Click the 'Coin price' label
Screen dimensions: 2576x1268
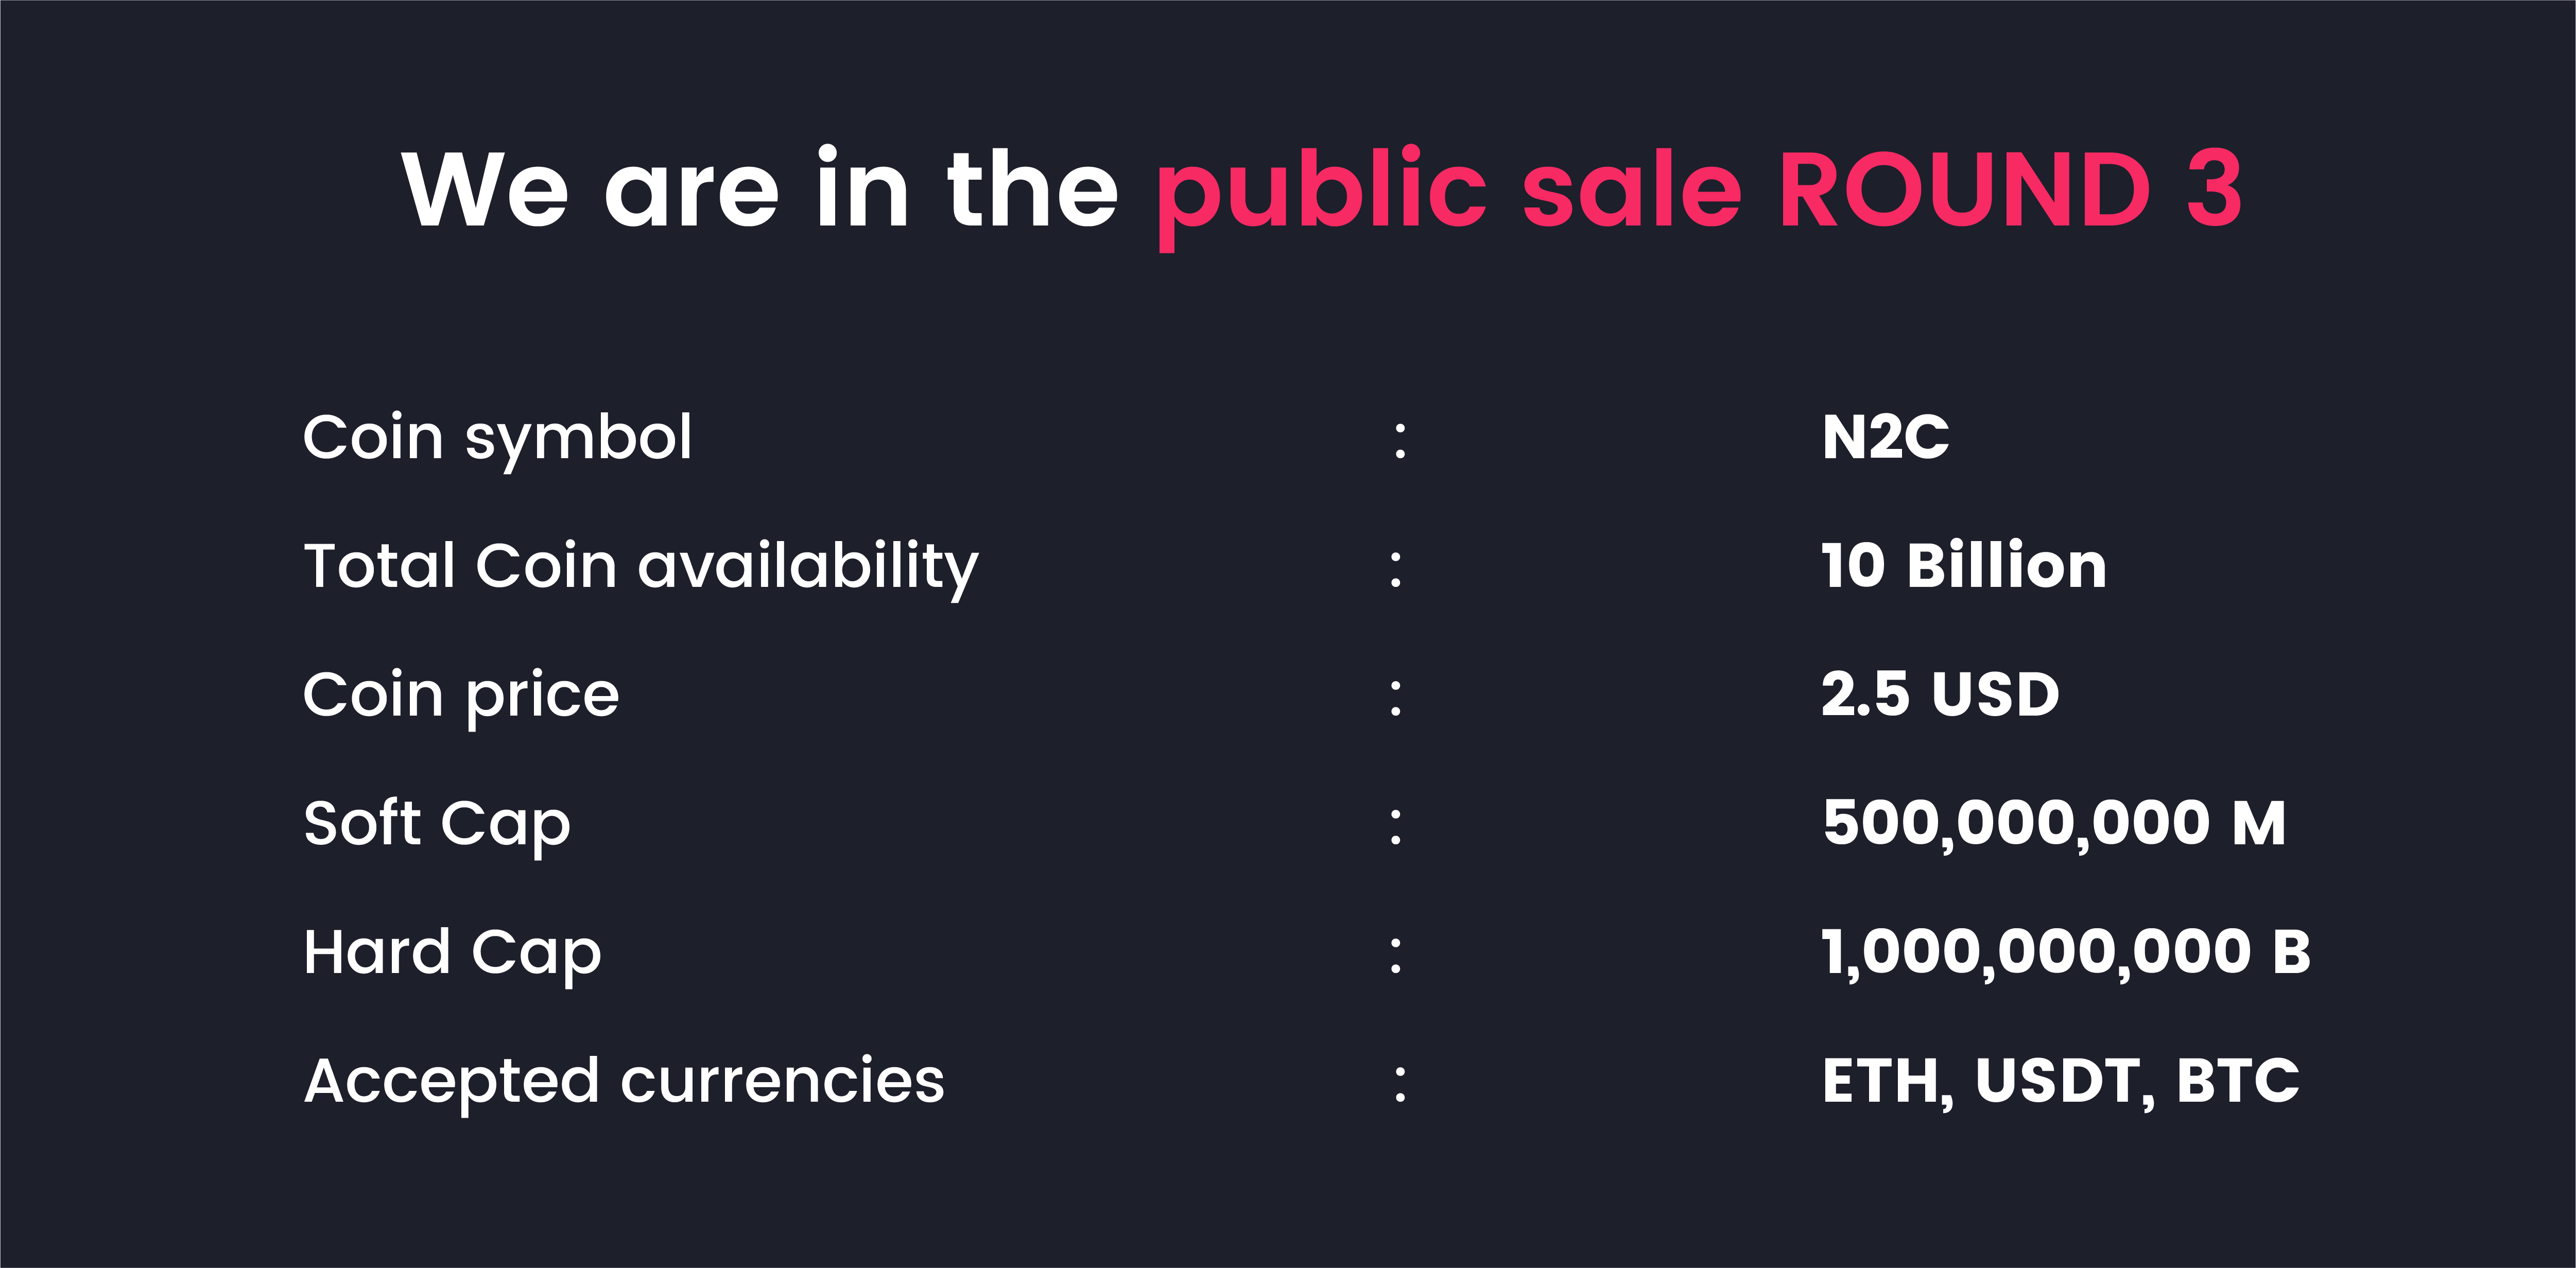(461, 697)
